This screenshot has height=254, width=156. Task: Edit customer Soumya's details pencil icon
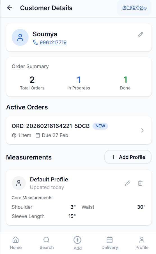140,35
